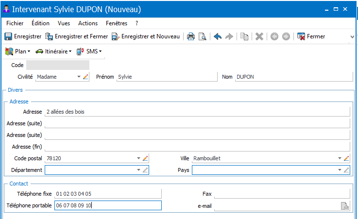Click the Code field
This screenshot has width=358, height=219.
pos(58,65)
